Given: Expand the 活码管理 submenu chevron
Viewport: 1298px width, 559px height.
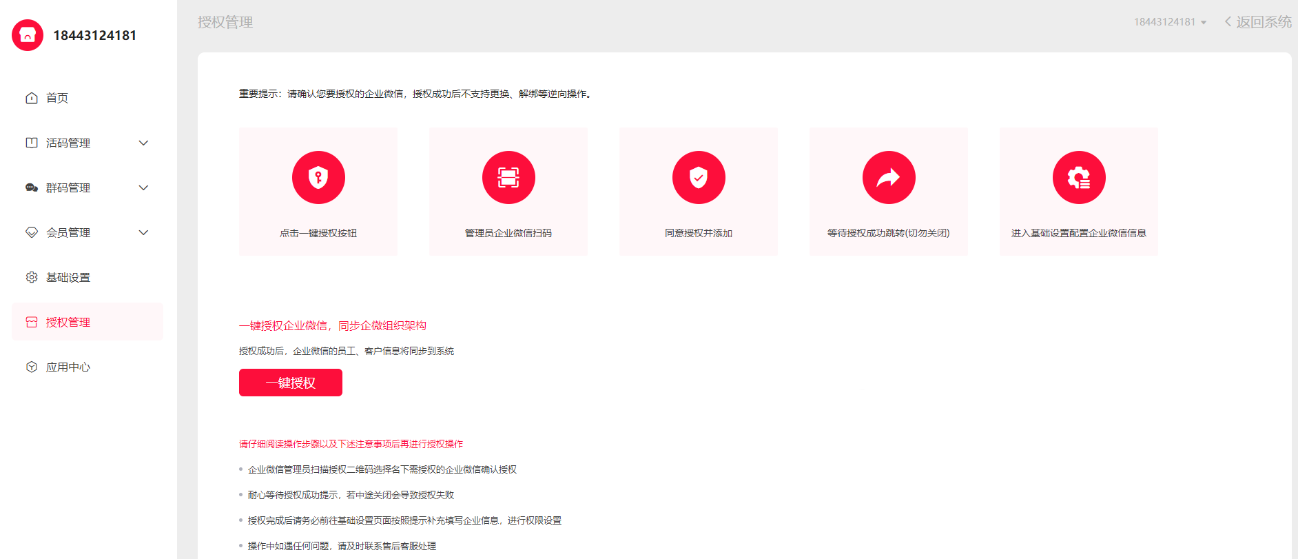Looking at the screenshot, I should click(143, 143).
